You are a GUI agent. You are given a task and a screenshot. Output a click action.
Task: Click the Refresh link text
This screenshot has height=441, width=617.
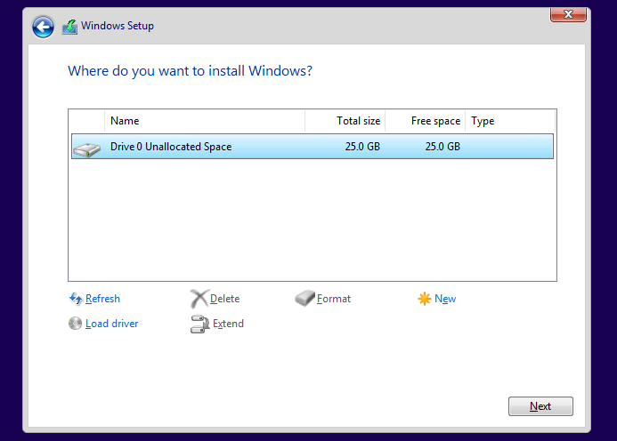pyautogui.click(x=102, y=299)
